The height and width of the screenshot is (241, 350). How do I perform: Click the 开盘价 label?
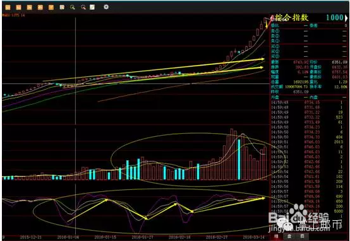point(315,67)
